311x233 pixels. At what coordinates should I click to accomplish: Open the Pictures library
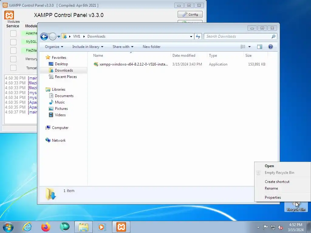tap(61, 109)
